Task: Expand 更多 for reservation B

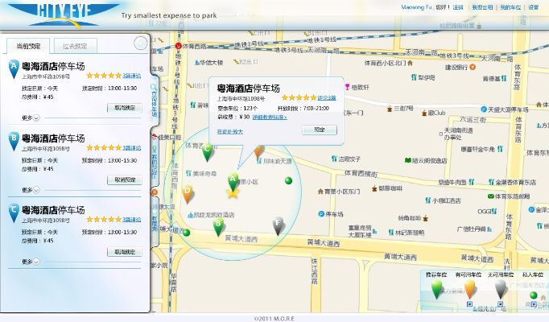Action: [x=31, y=190]
